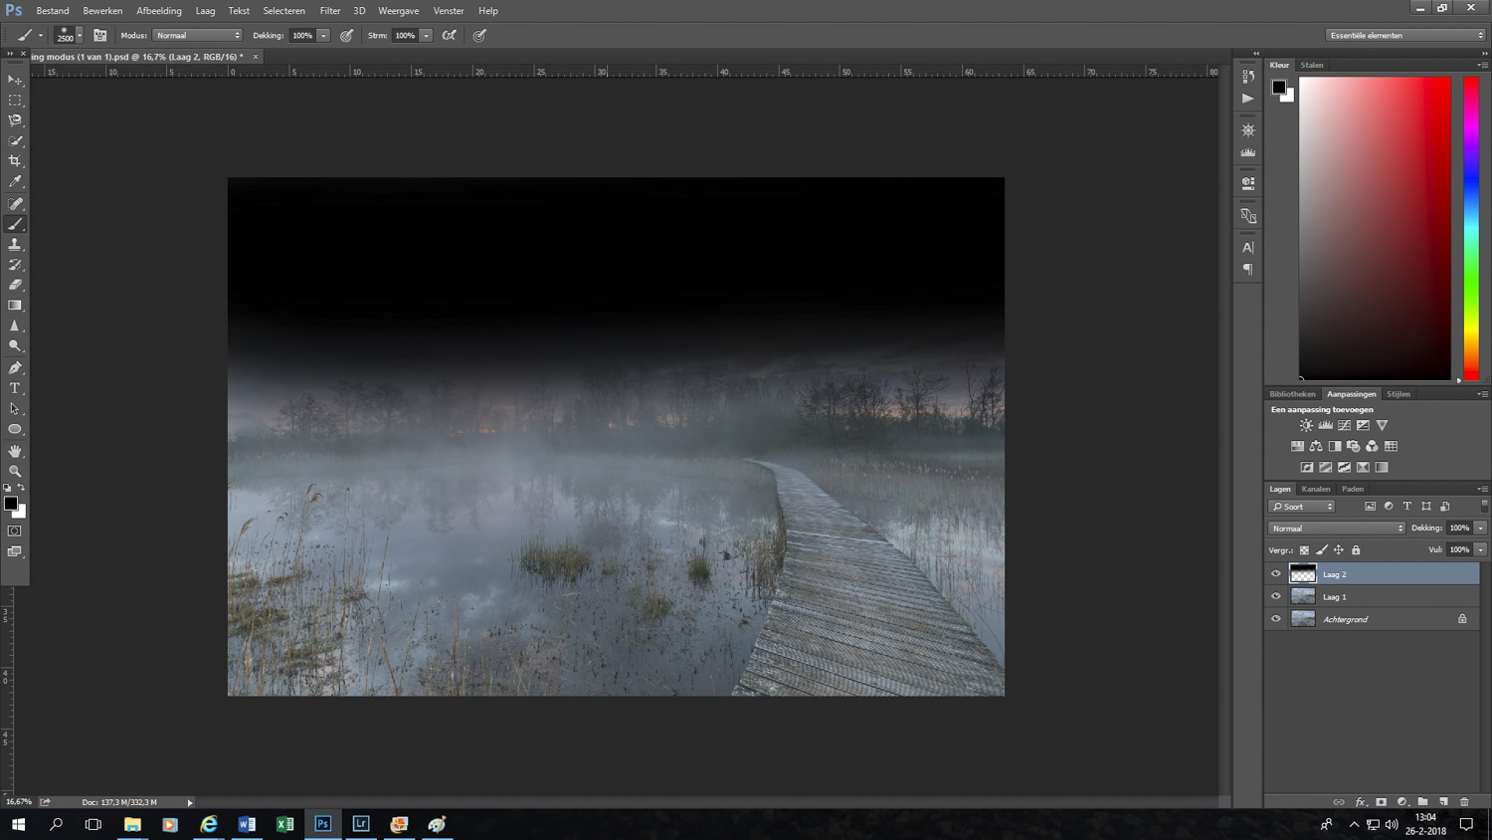
Task: Create new group folder icon
Action: 1422,801
